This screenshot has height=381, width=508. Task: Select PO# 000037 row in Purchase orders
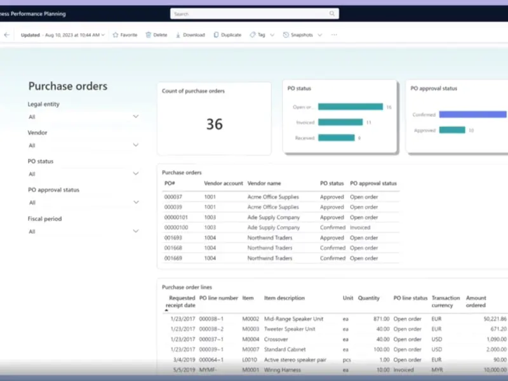(x=173, y=197)
